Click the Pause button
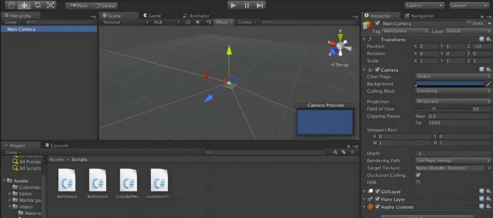 [x=246, y=5]
